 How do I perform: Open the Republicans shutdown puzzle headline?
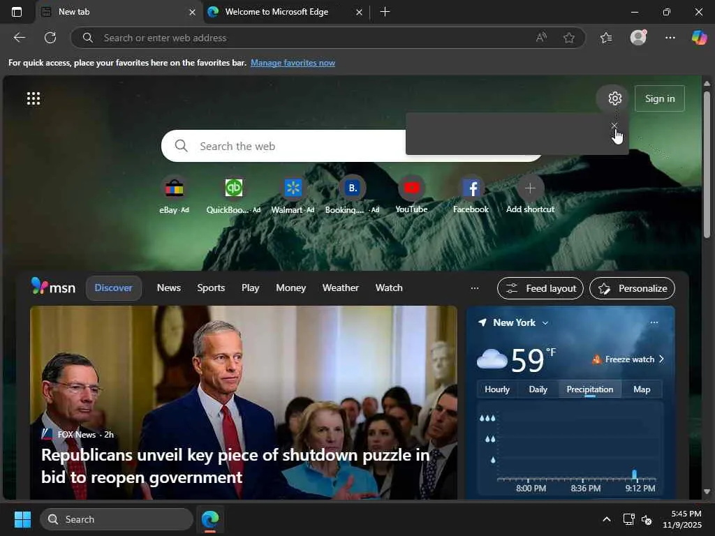235,466
